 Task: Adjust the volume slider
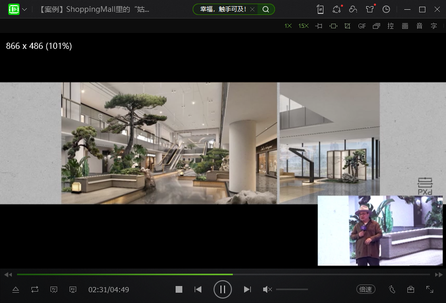pos(292,289)
